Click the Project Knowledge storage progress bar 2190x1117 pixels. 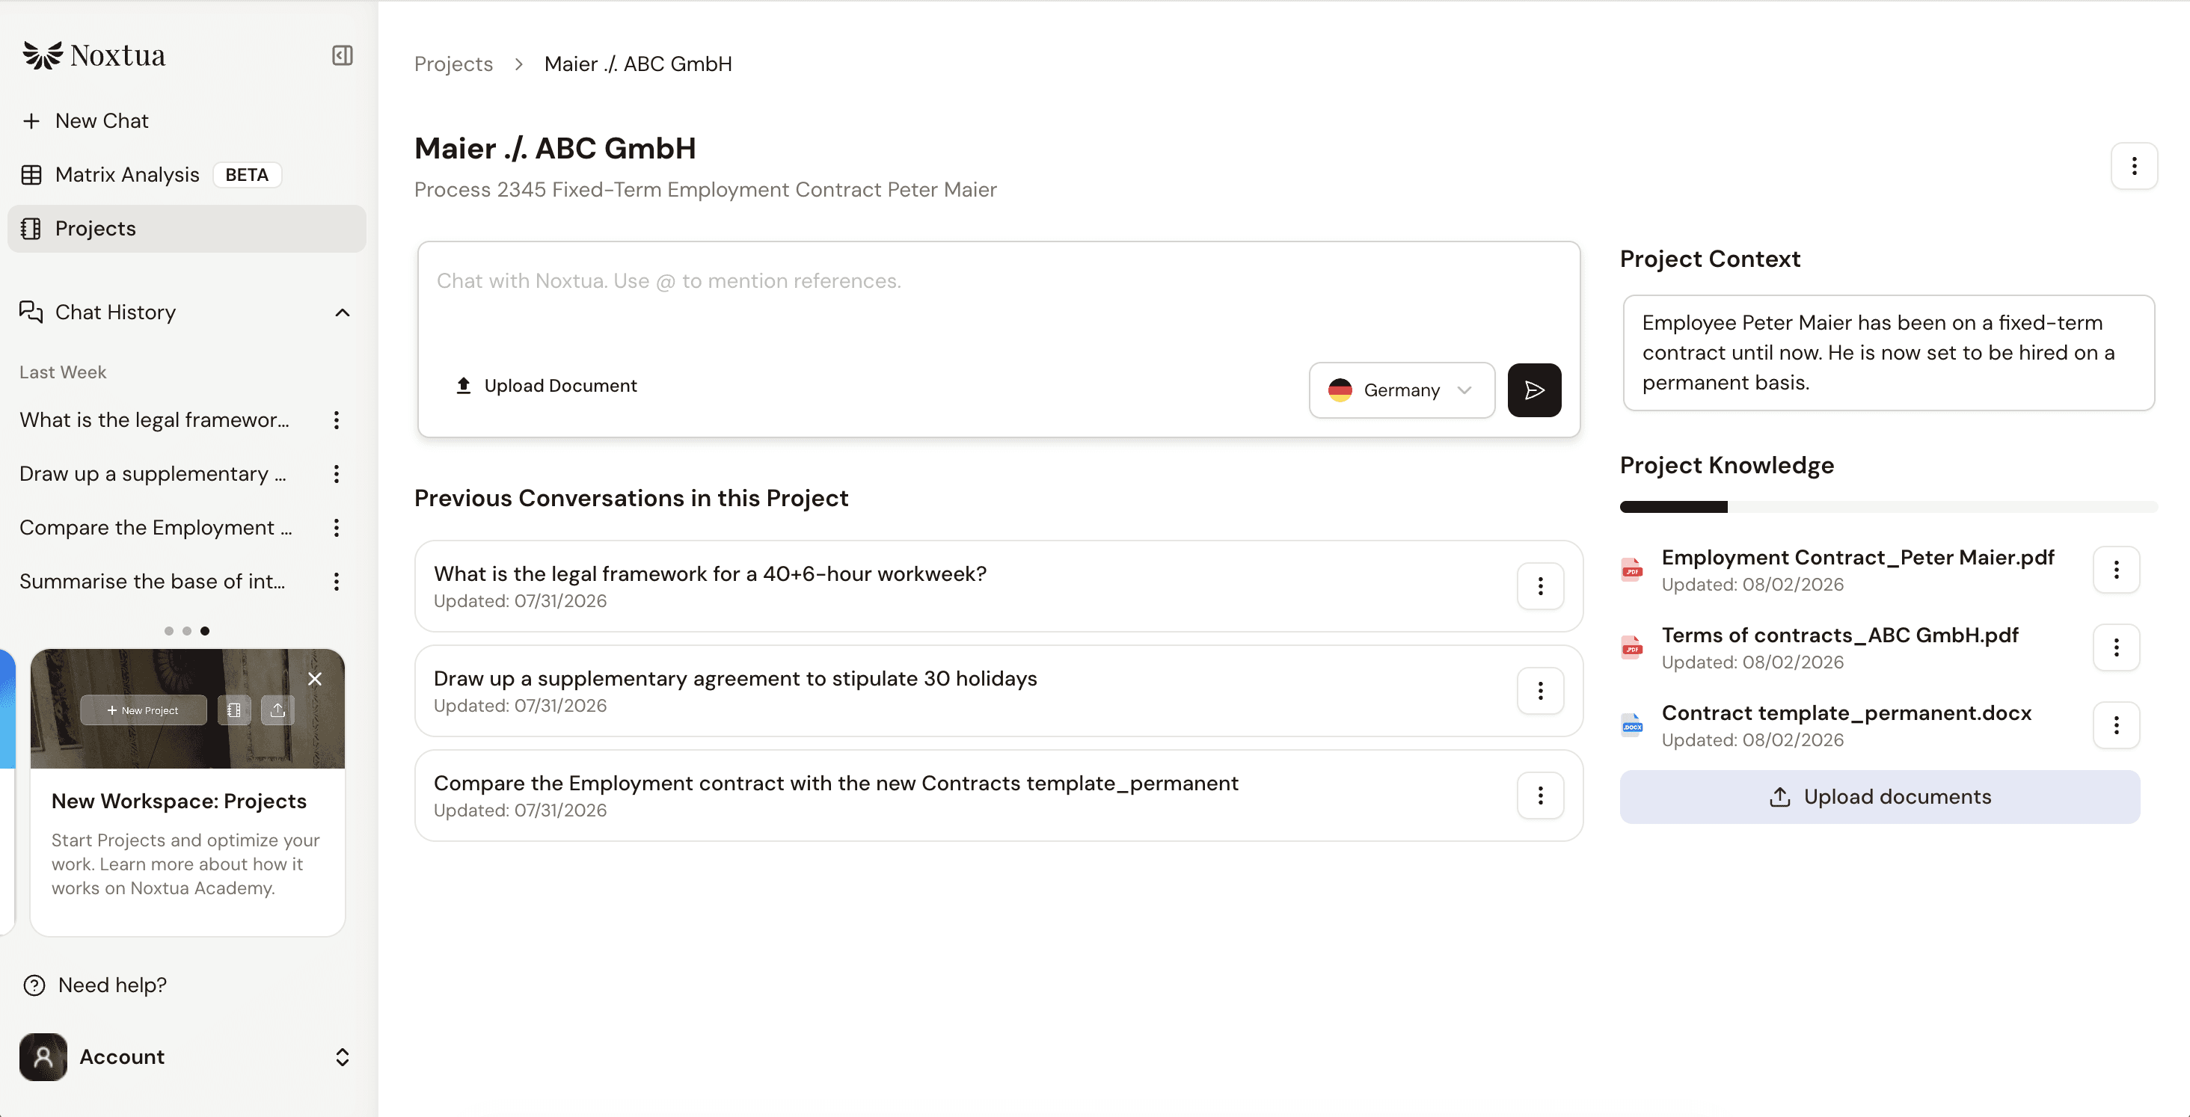1888,507
